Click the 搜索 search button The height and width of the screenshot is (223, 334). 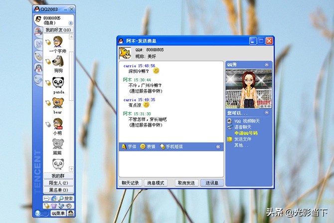point(66,199)
